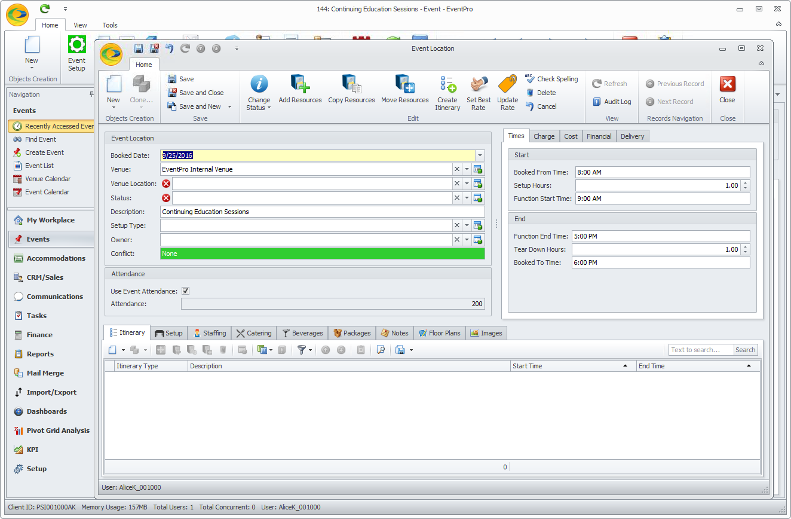
Task: Open Pivot Grid Analysis in the navigation pane
Action: point(50,431)
